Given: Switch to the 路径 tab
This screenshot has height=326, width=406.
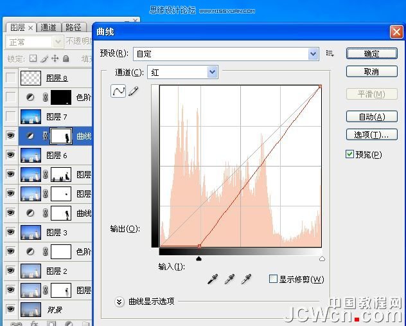Looking at the screenshot, I should 73,27.
